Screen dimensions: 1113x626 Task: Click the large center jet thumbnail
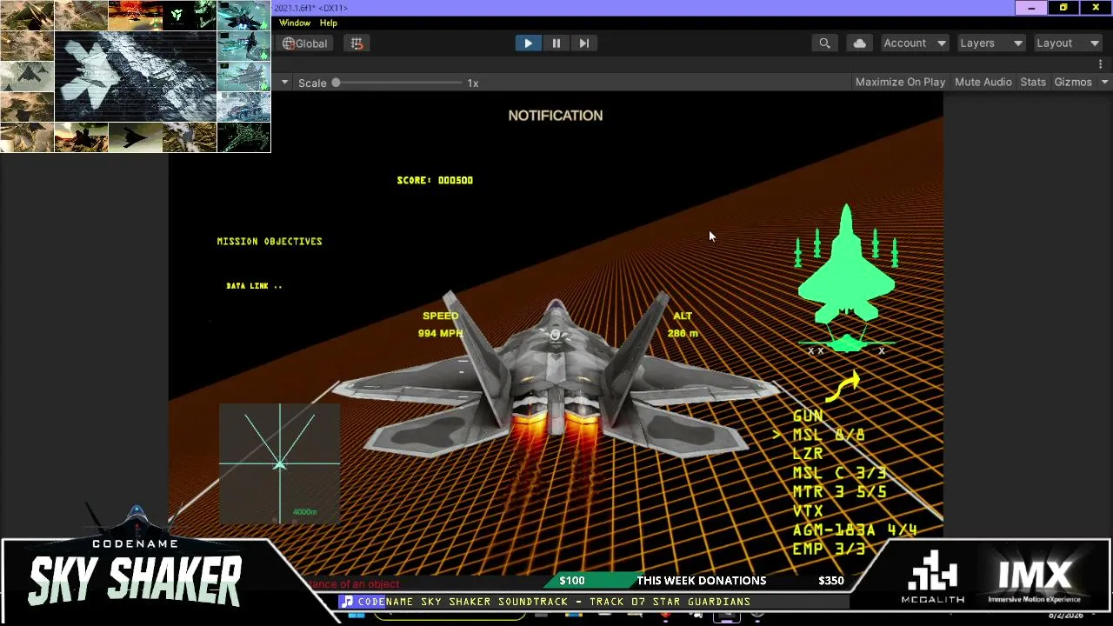[135, 77]
